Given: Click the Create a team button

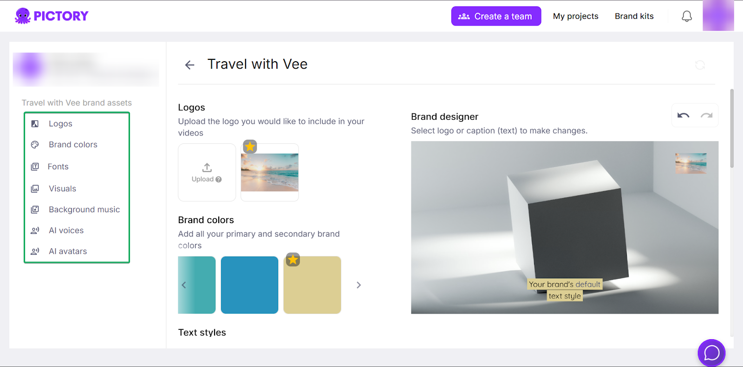Looking at the screenshot, I should point(496,16).
